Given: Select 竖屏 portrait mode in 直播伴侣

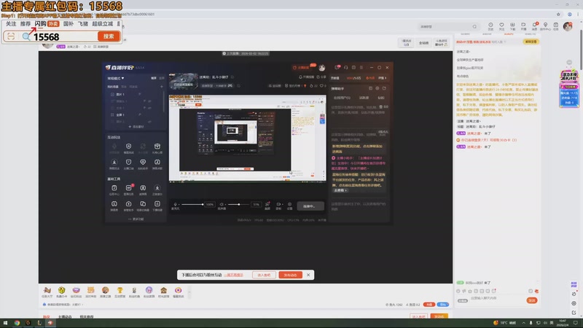Looking at the screenshot, I should point(162,78).
